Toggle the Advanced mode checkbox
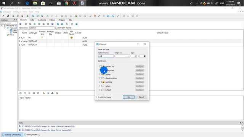Image resolution: width=244 pixels, height=137 pixels. tap(98, 97)
